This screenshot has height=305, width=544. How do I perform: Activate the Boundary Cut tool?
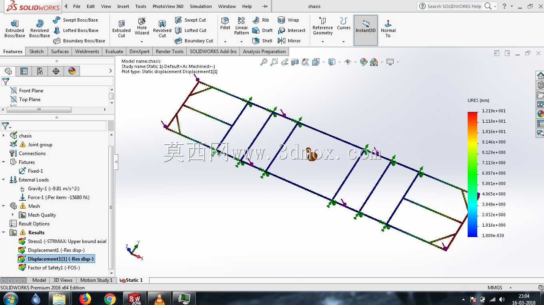click(x=194, y=41)
